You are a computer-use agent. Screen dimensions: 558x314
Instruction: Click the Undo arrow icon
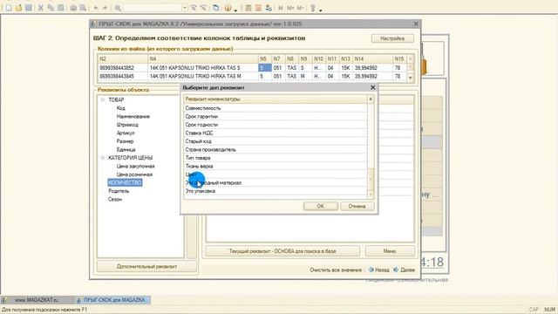(x=96, y=8)
